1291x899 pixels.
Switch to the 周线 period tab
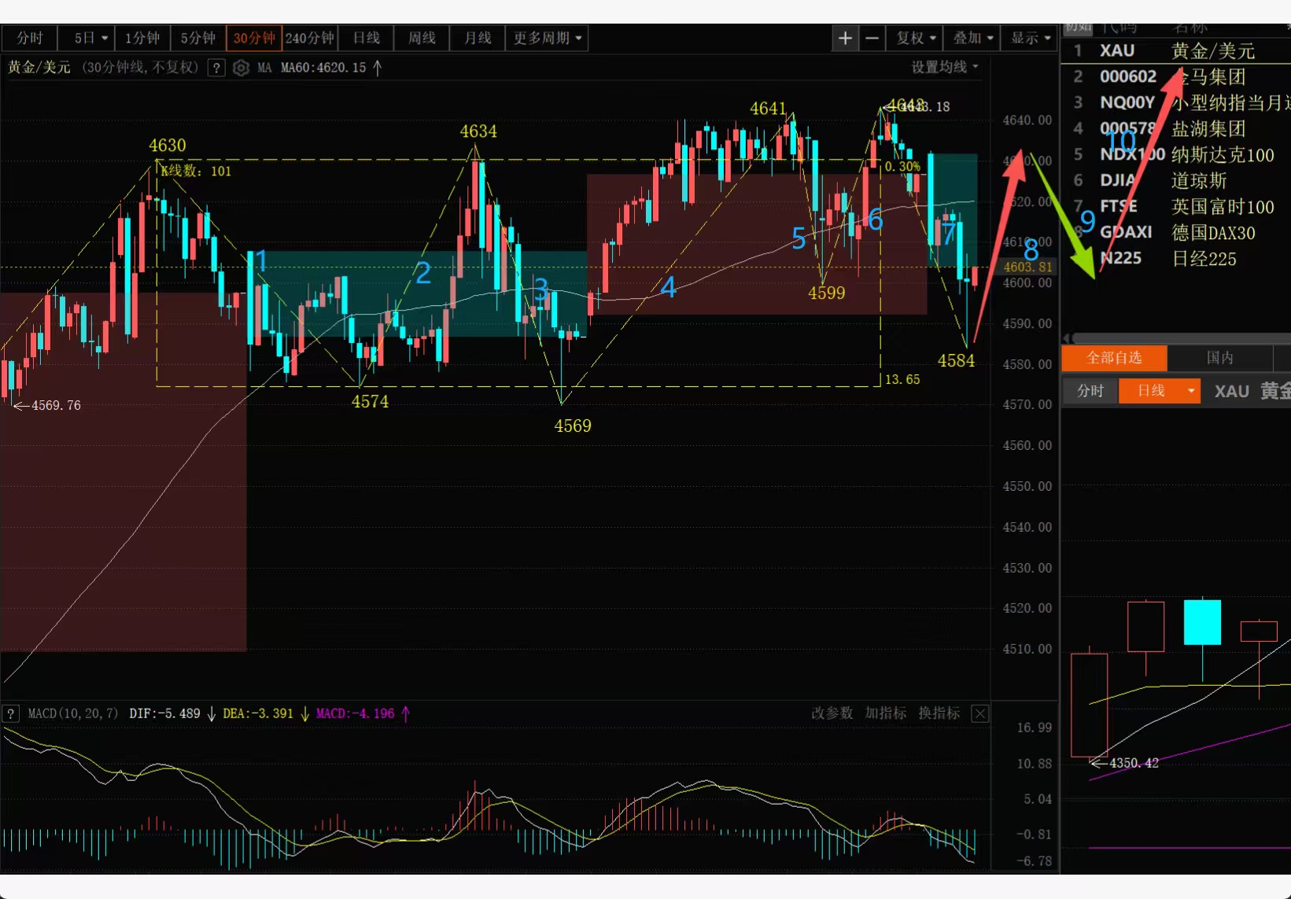422,38
